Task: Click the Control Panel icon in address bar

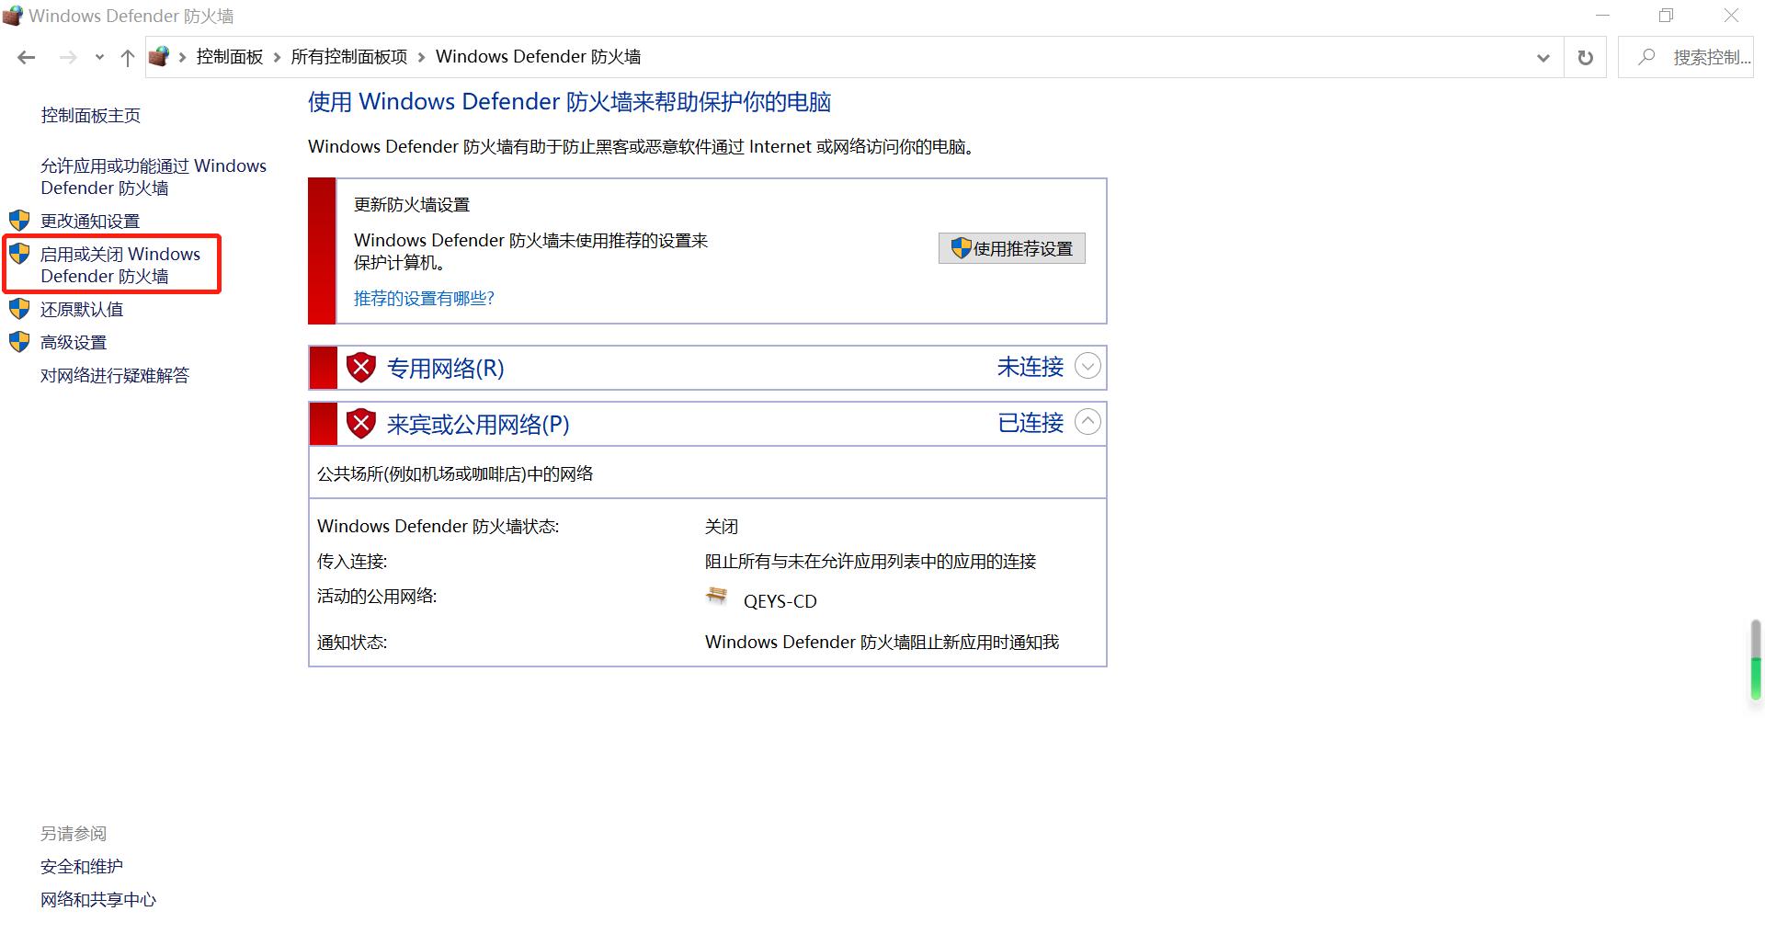Action: point(160,56)
